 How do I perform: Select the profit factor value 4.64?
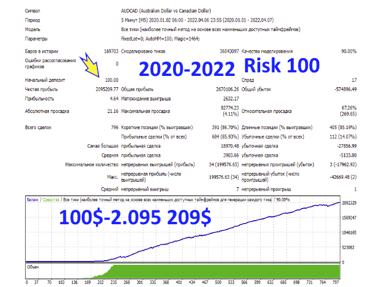(x=114, y=99)
